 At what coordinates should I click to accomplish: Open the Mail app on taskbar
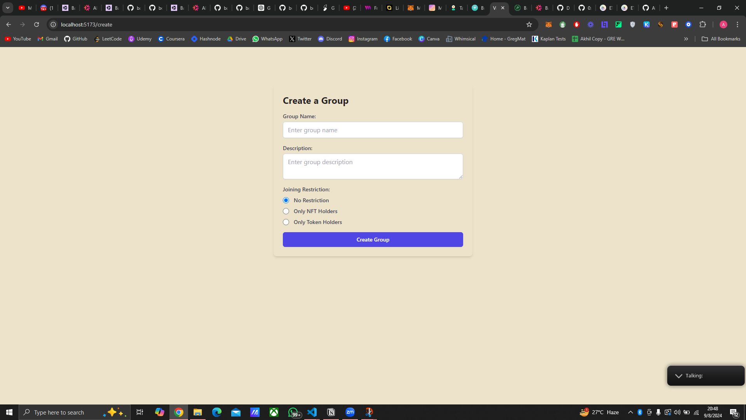[236, 412]
